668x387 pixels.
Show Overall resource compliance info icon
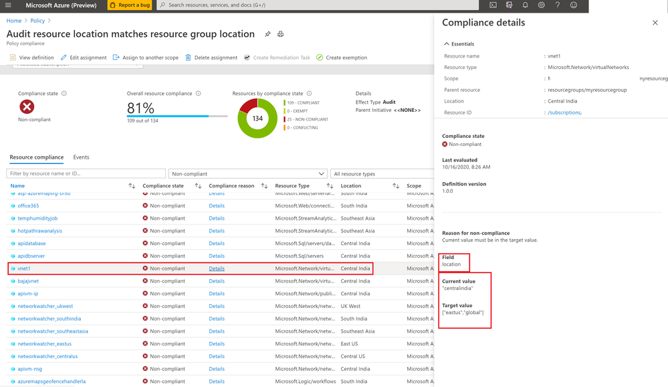[x=198, y=94]
